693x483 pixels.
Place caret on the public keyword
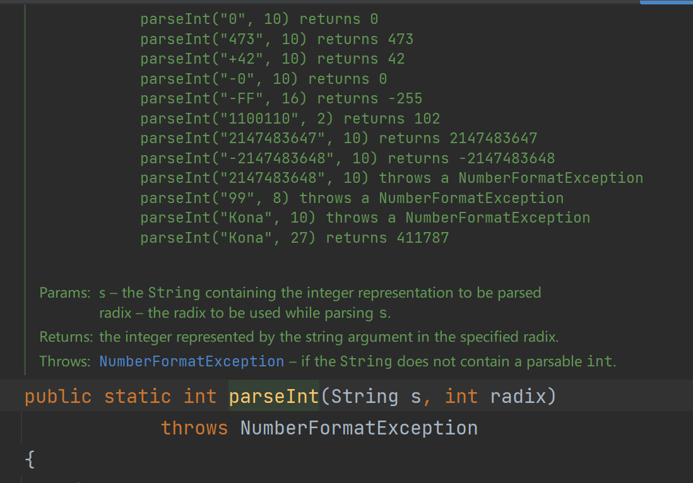[x=57, y=397]
